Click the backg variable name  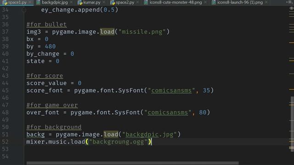coord(35,134)
